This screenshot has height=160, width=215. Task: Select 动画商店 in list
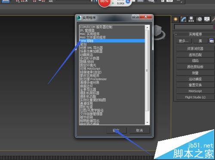112,55
